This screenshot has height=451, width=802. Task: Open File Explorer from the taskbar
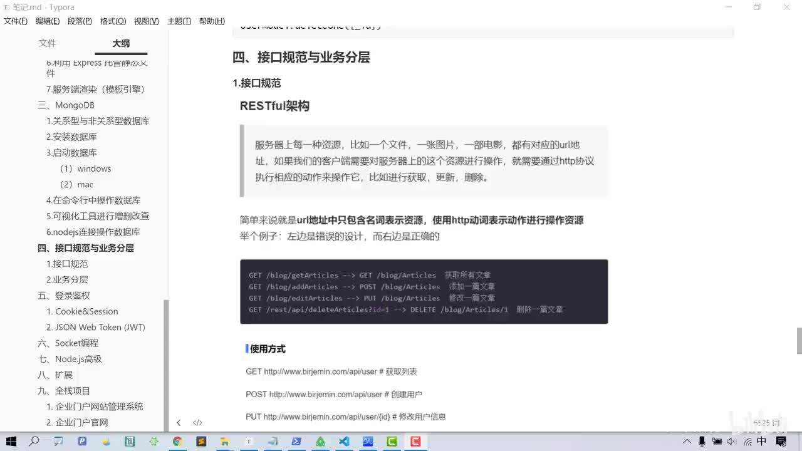click(x=225, y=442)
